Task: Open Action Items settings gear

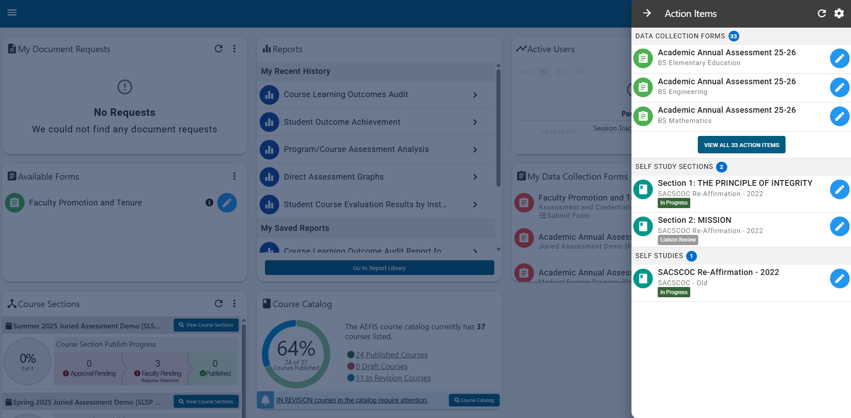Action: click(839, 13)
